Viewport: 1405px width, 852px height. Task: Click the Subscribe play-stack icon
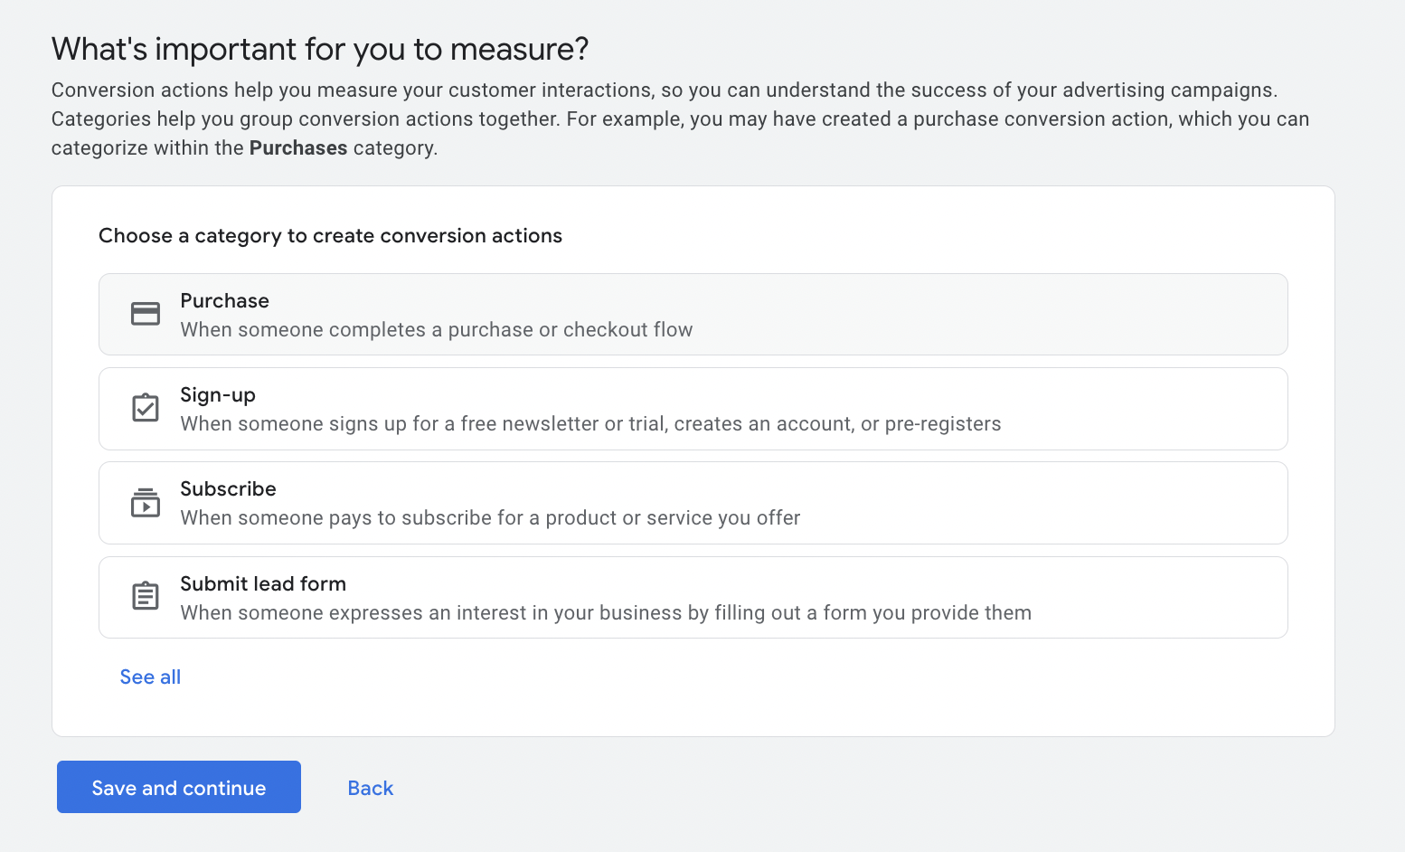145,503
